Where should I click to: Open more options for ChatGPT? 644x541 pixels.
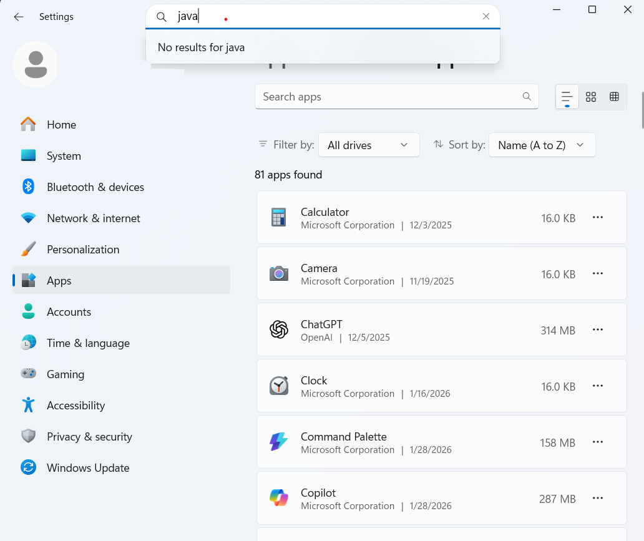[597, 329]
